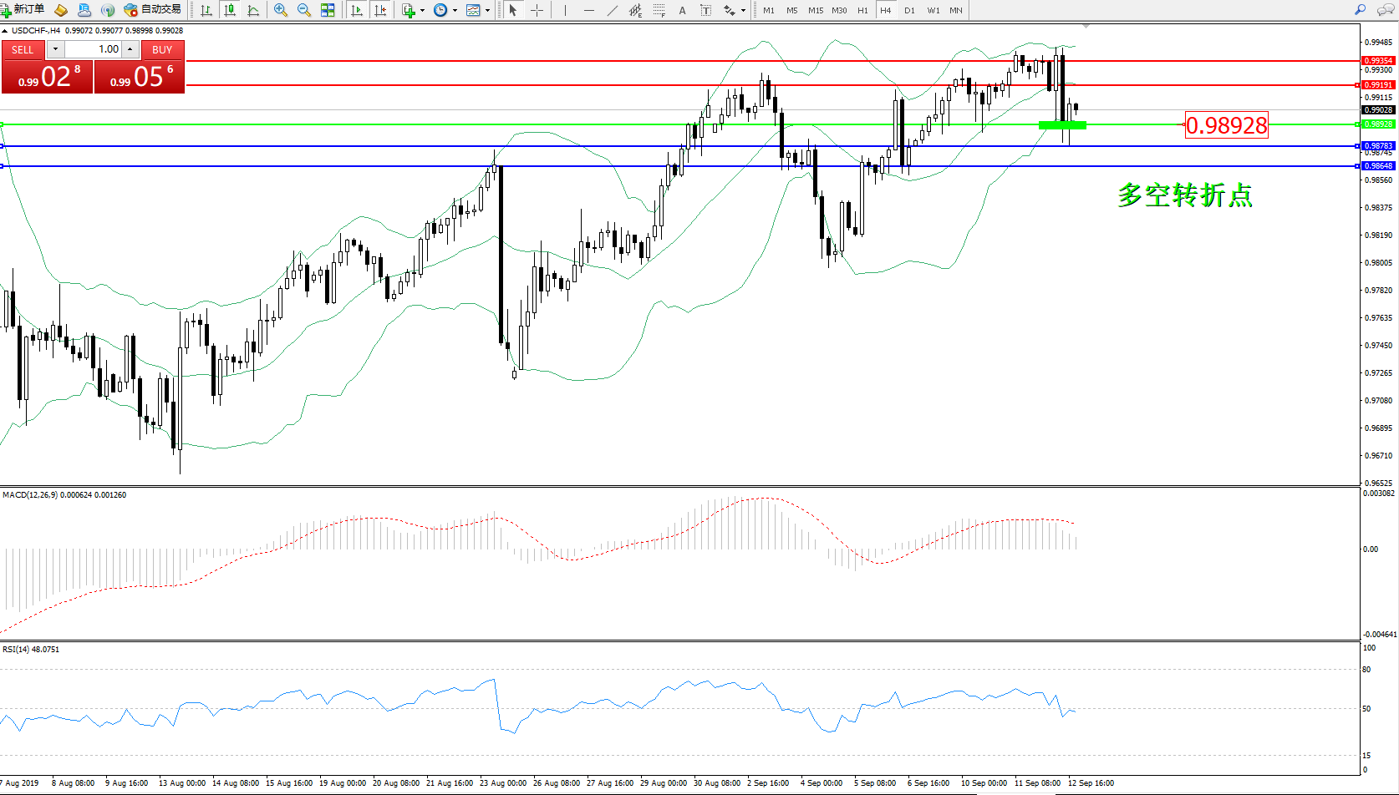
Task: Select the trendline drawing tool
Action: coord(613,10)
